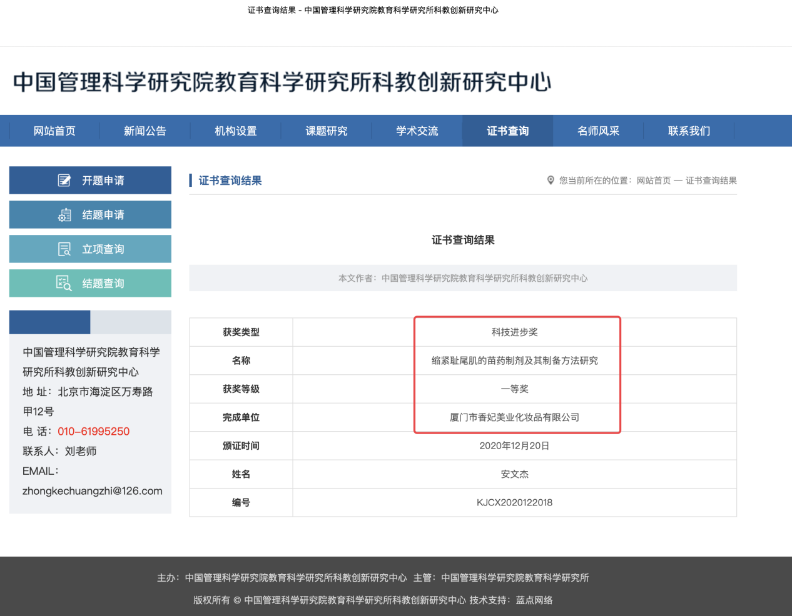Click the 开题申请 edit icon
Viewport: 792px width, 616px height.
click(x=64, y=181)
